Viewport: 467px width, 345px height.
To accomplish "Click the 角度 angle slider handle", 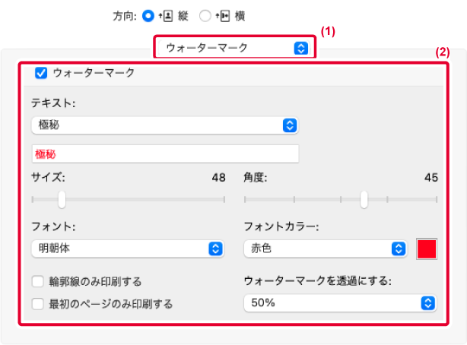I will 364,199.
